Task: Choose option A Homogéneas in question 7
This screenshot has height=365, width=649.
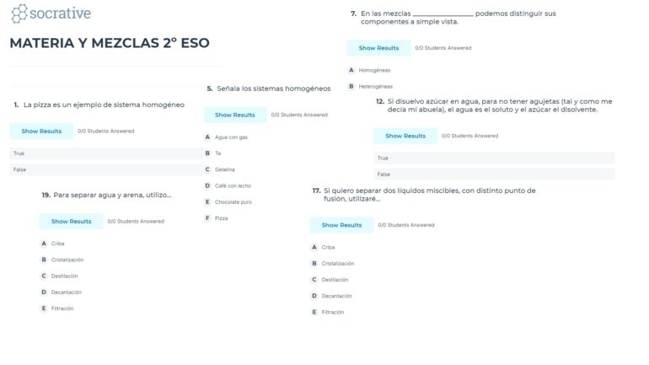Action: 370,70
